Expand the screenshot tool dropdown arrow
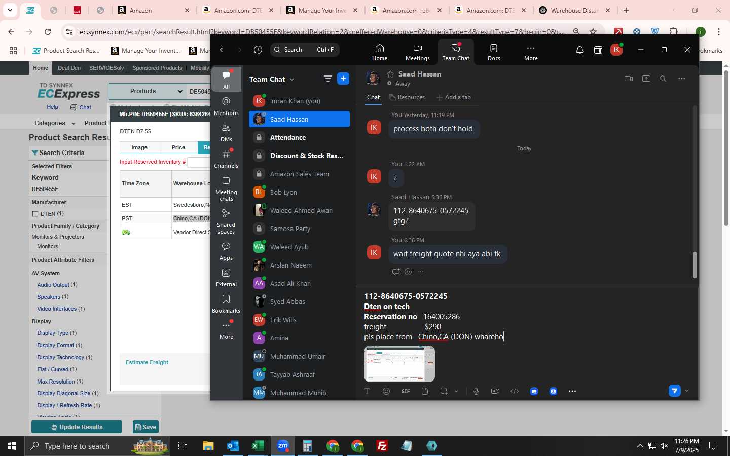730x456 pixels. [x=456, y=391]
